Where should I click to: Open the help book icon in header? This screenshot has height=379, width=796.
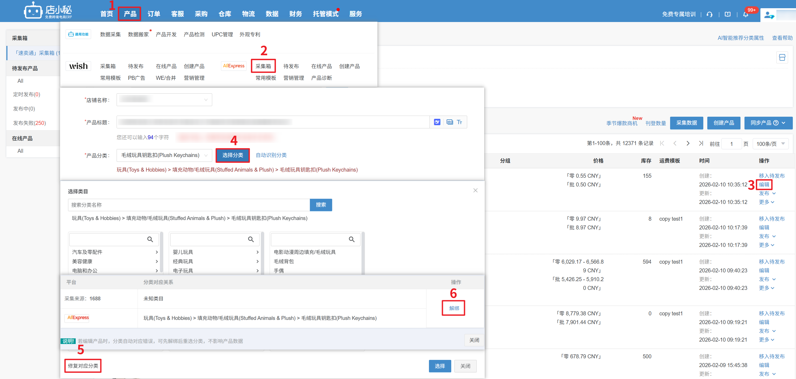coord(728,14)
